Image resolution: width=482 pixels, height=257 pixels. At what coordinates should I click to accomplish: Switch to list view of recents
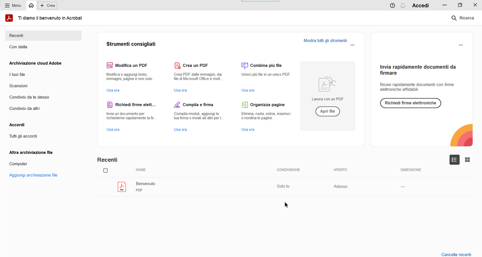coord(455,160)
